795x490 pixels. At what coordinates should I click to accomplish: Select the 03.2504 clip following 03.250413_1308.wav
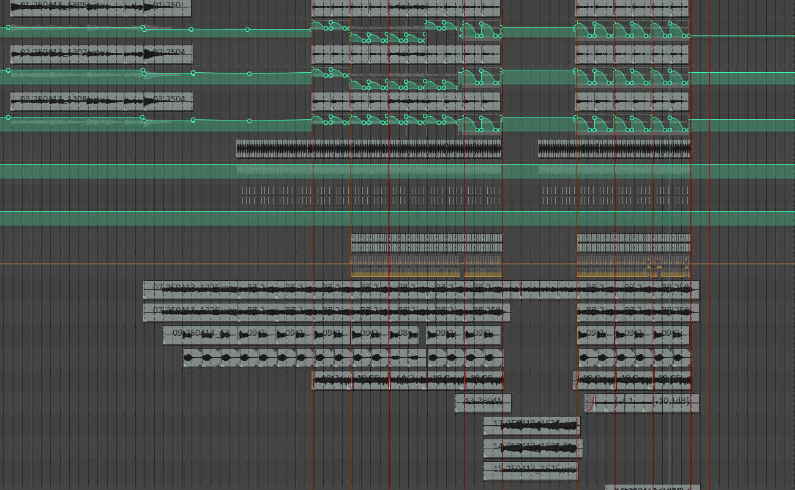169,102
